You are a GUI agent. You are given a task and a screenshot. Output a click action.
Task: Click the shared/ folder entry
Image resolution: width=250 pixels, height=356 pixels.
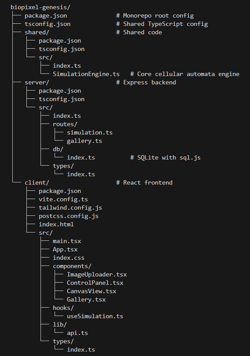pos(37,33)
